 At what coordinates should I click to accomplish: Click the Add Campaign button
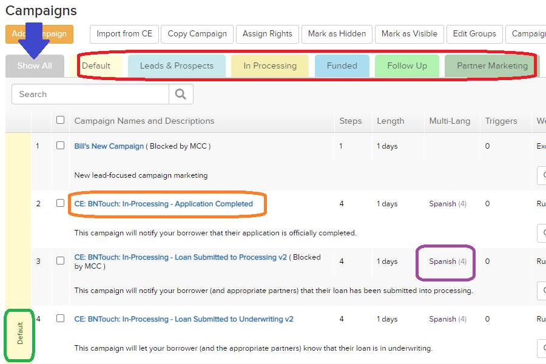pos(39,34)
